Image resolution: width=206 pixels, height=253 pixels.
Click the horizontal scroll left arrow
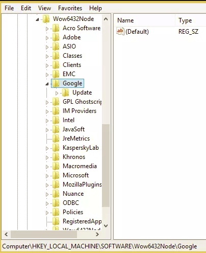point(6,234)
